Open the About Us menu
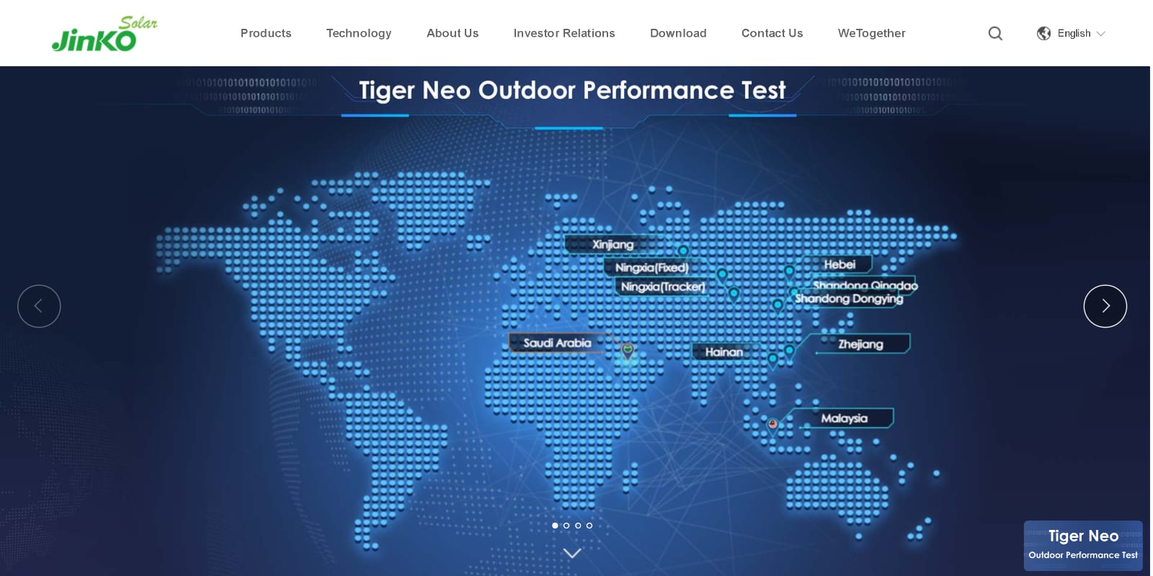 point(453,33)
